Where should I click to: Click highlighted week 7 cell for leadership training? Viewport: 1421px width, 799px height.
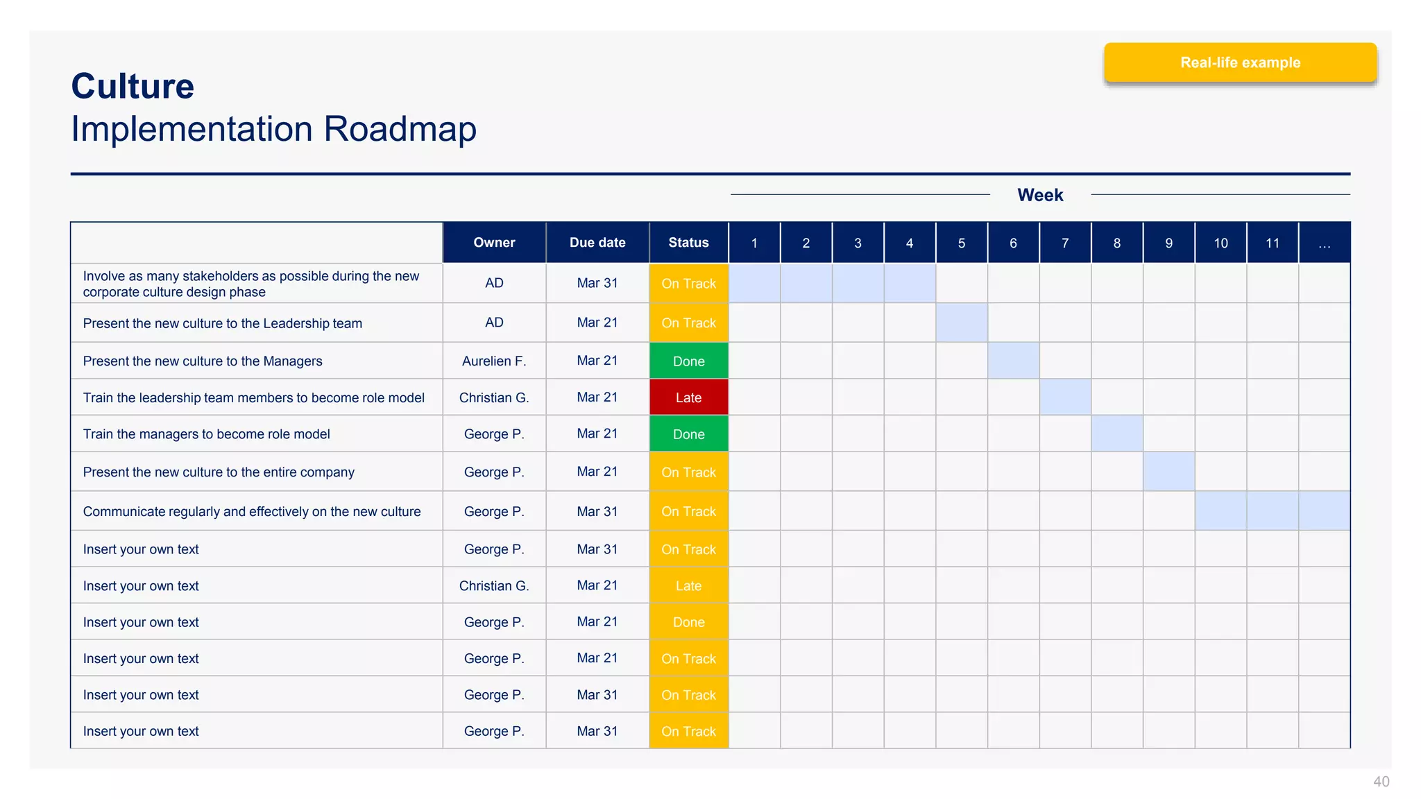[1065, 397]
